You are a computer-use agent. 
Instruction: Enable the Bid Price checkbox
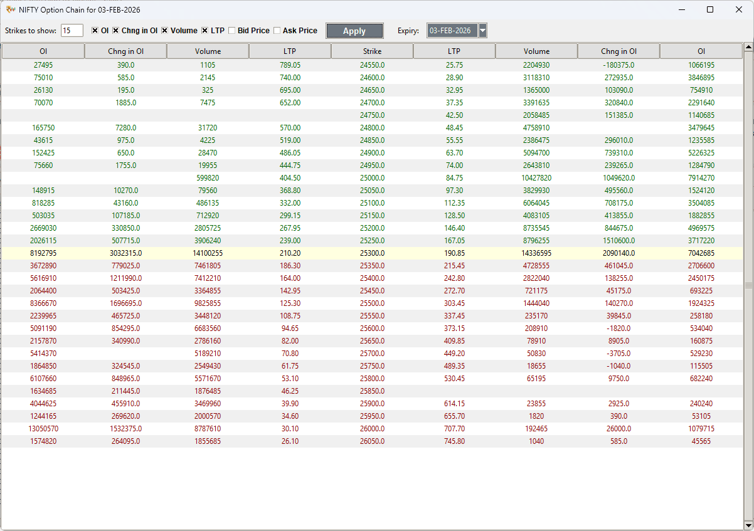coord(232,30)
